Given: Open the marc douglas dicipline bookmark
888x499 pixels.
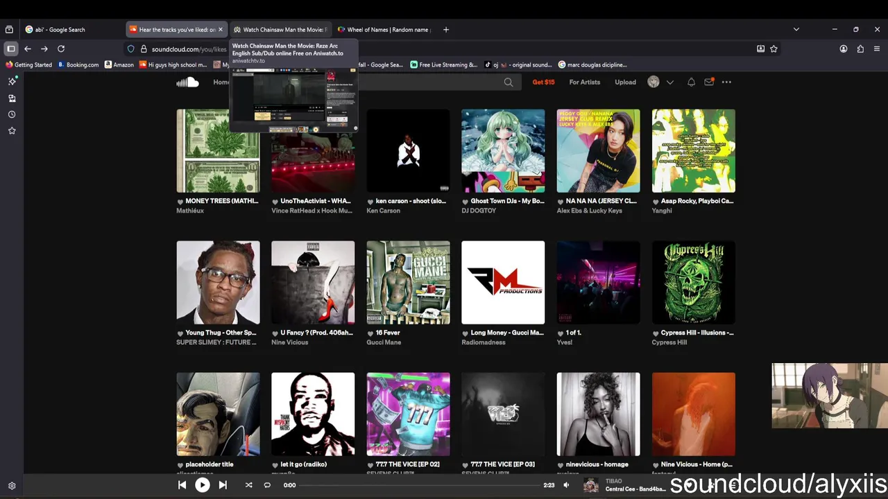Looking at the screenshot, I should click(x=592, y=65).
